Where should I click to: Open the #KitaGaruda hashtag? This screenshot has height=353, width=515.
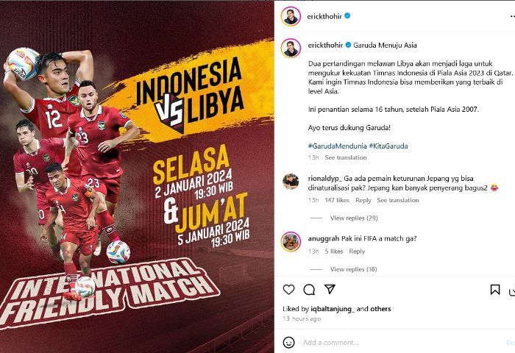388,146
